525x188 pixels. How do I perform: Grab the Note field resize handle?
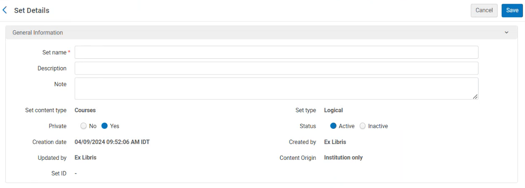pyautogui.click(x=475, y=96)
